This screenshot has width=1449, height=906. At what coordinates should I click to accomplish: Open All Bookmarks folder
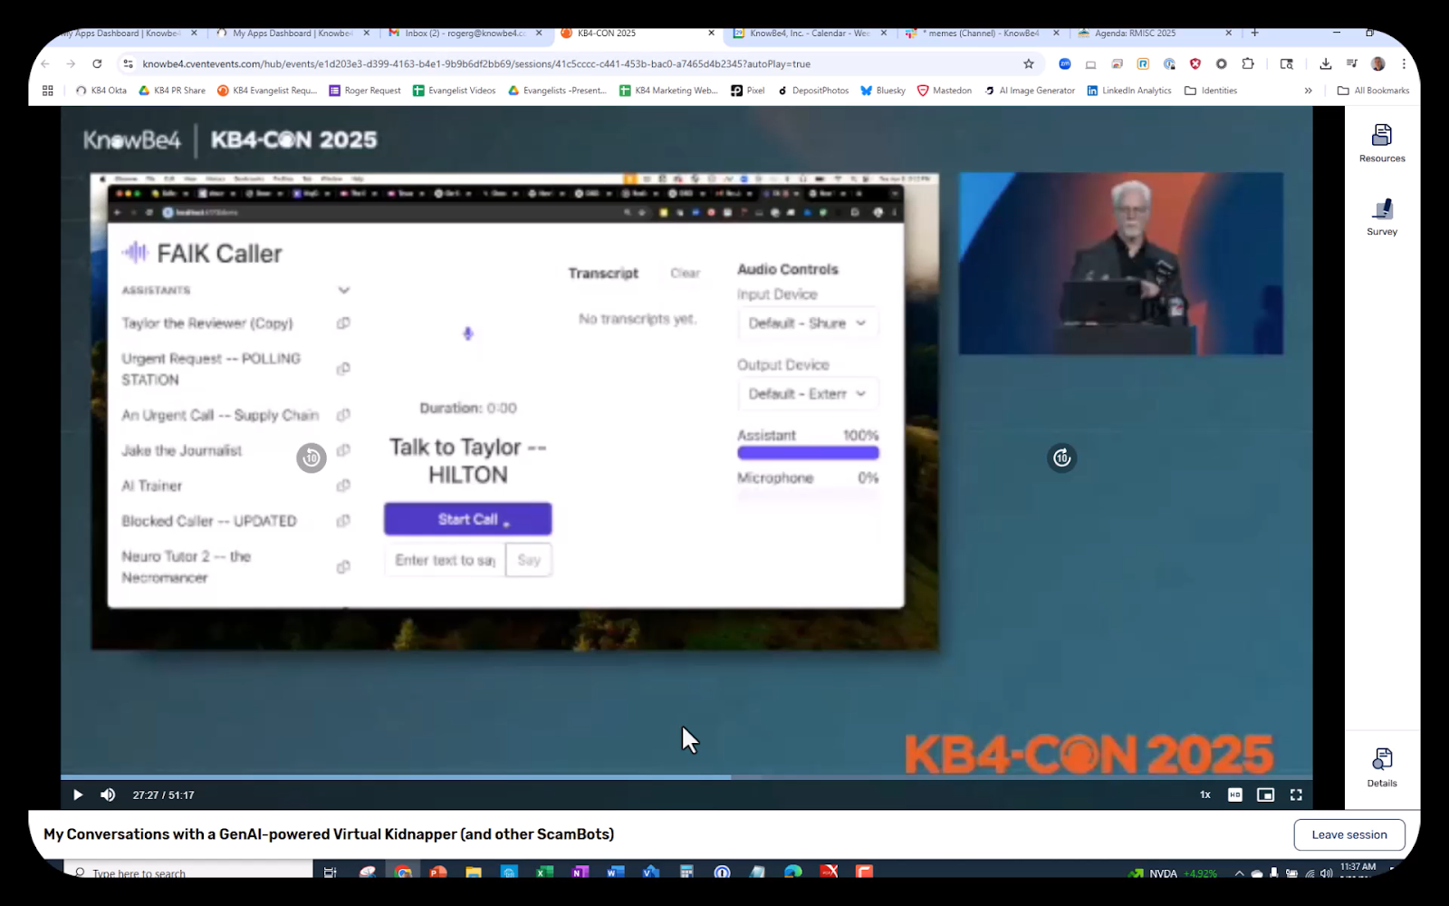(1373, 91)
